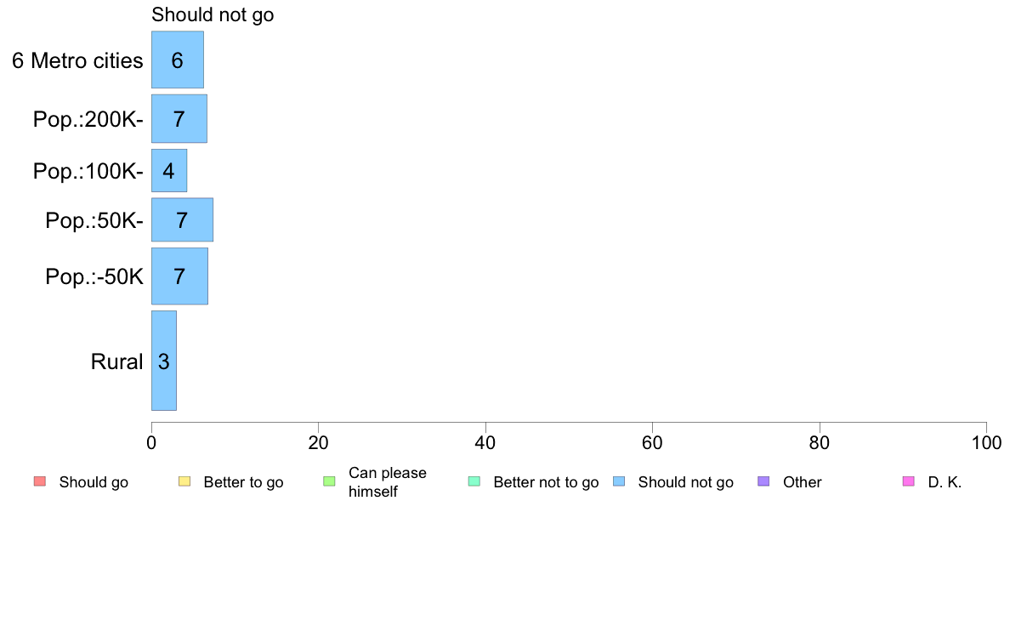The image size is (1010, 626).
Task: Click the Rural category label
Action: pos(116,361)
